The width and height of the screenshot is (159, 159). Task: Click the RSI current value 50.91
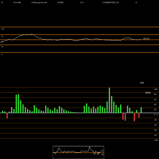click(x=146, y=39)
